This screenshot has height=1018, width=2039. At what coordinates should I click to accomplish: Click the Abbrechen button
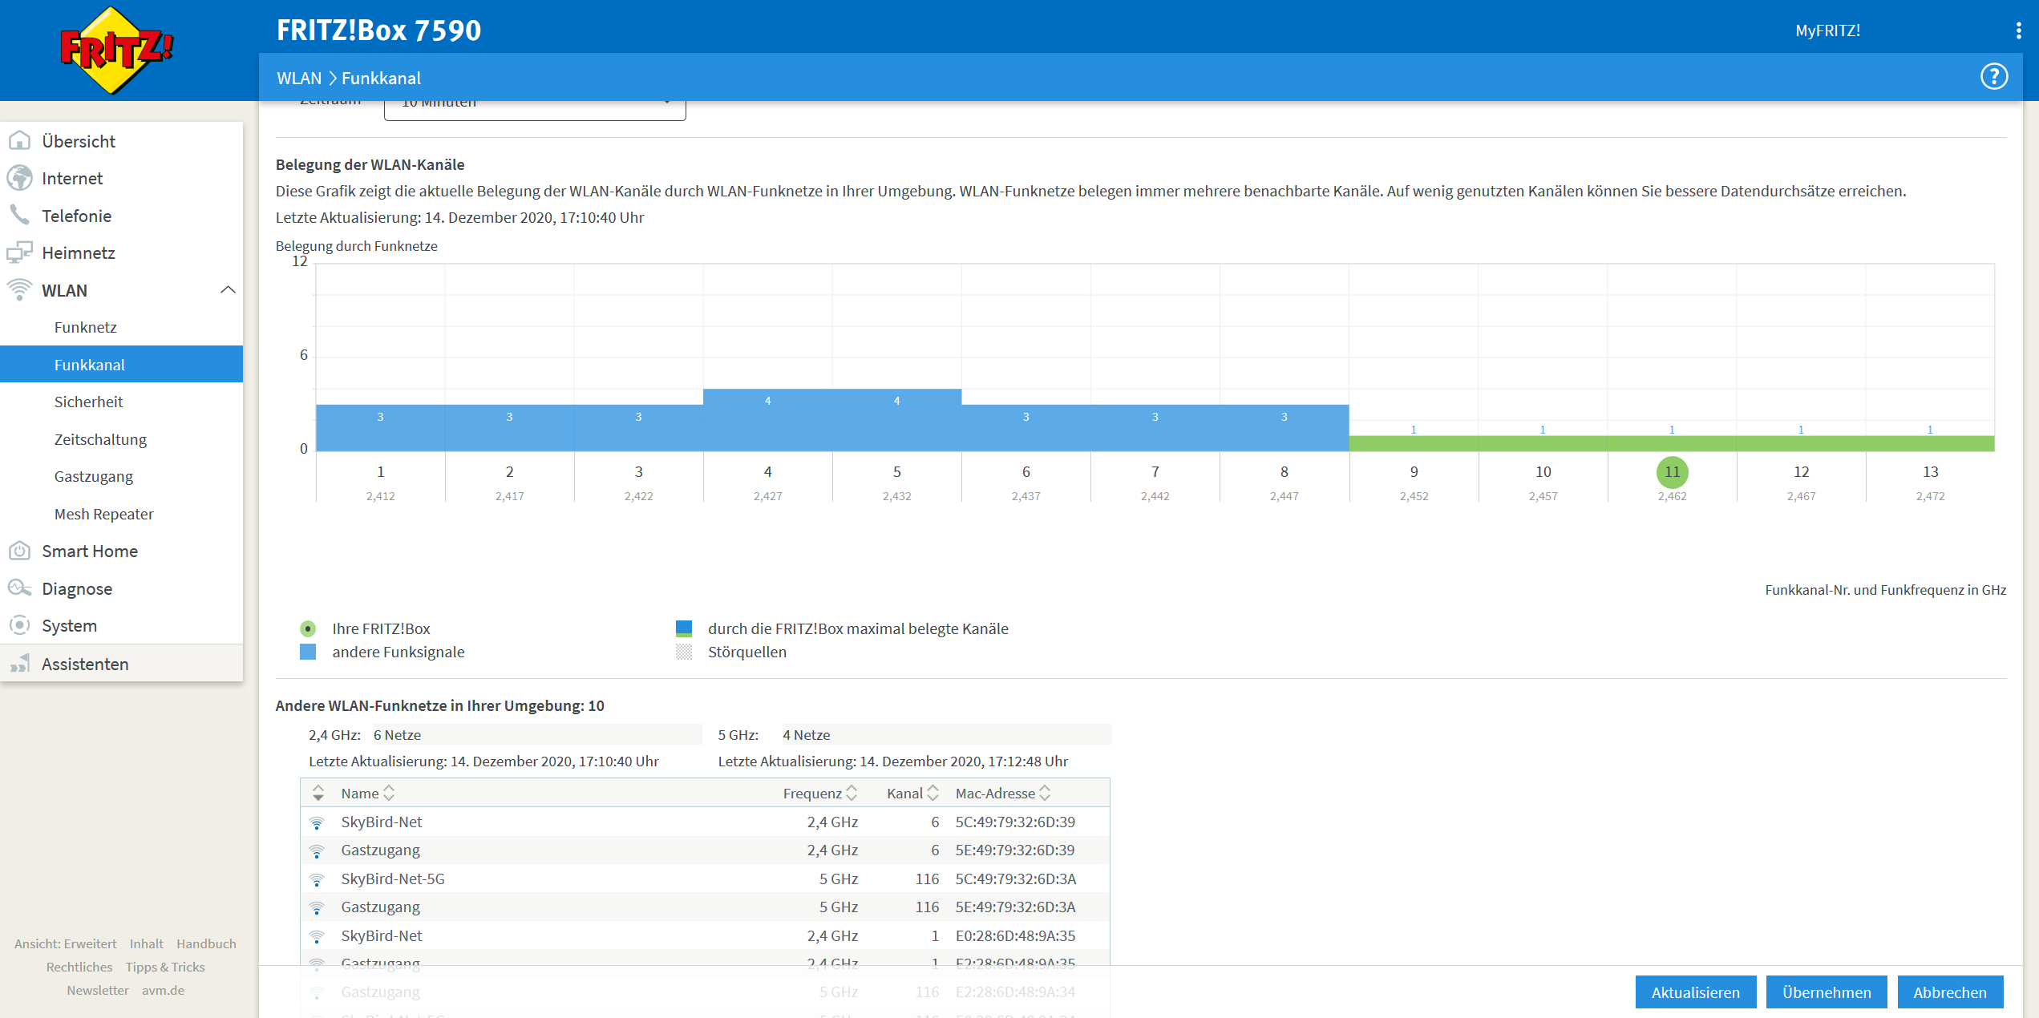tap(1949, 992)
